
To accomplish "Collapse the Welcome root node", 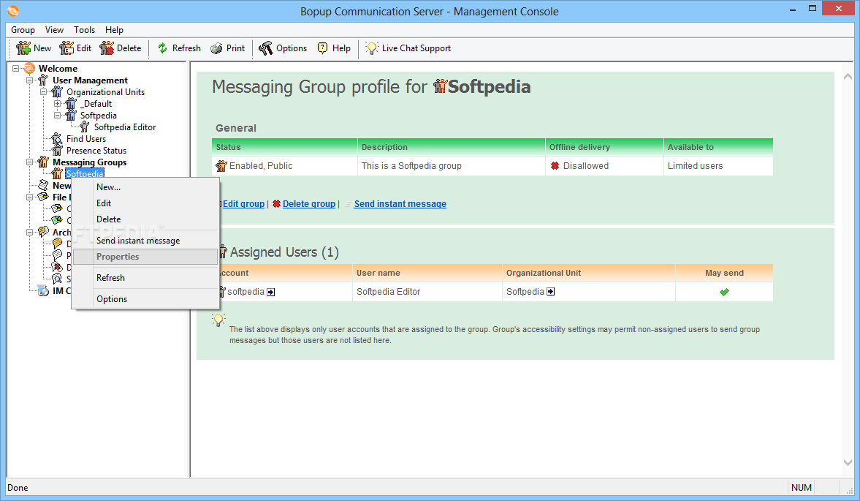I will [x=16, y=69].
